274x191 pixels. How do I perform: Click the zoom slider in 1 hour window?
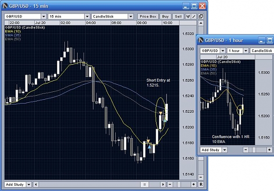click(254, 150)
